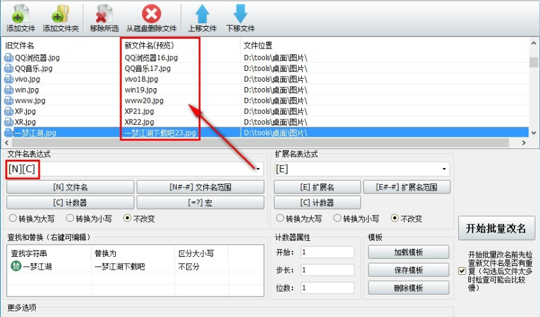Click the 步长 counter input field
The width and height of the screenshot is (540, 317).
point(327,270)
